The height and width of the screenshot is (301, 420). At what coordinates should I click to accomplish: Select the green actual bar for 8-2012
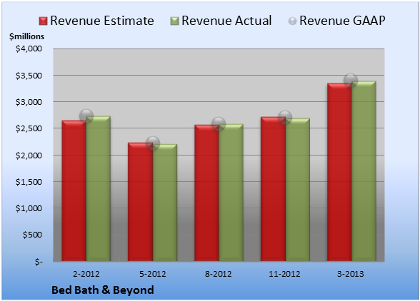click(x=231, y=193)
